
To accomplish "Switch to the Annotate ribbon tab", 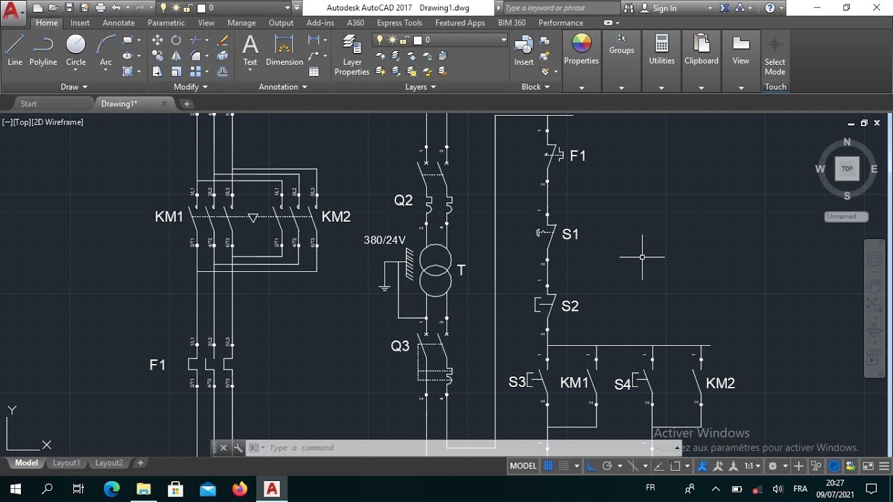I will pyautogui.click(x=119, y=23).
